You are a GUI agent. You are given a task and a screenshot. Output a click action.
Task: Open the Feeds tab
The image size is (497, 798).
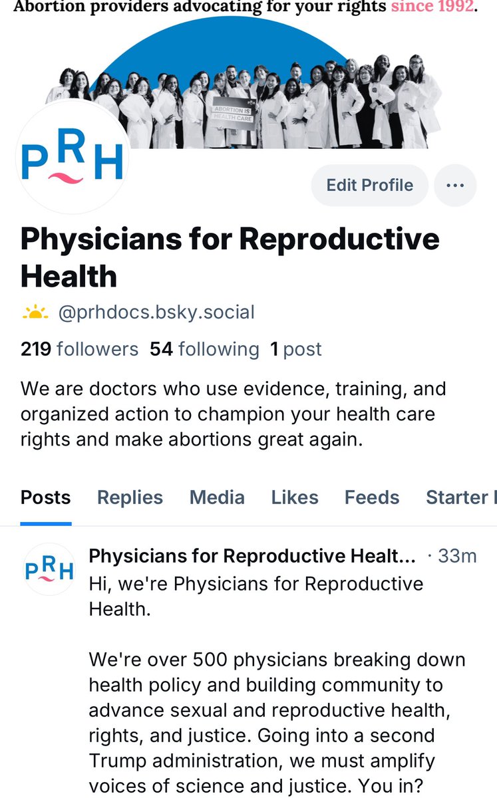click(x=372, y=497)
